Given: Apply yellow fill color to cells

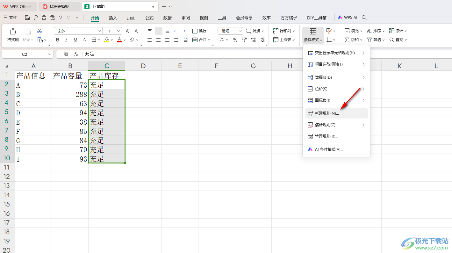Looking at the screenshot, I should pos(107,40).
